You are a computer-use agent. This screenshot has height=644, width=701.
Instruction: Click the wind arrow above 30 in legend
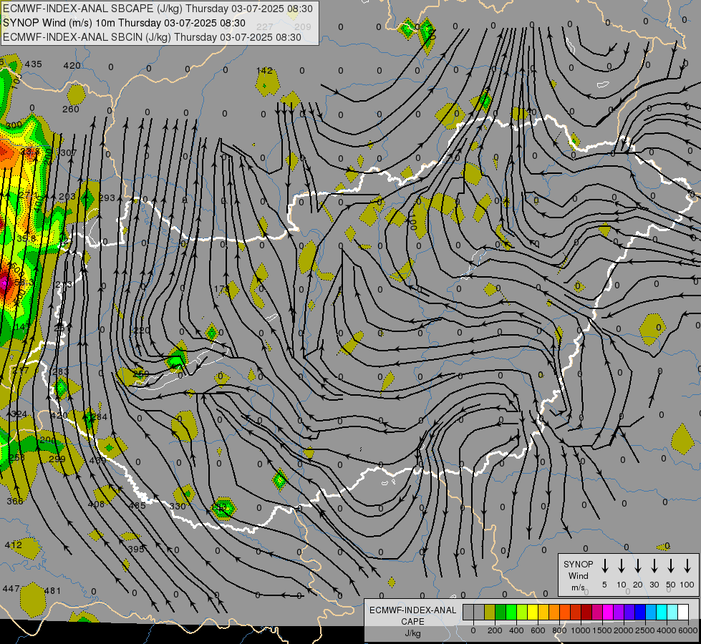[x=654, y=565]
